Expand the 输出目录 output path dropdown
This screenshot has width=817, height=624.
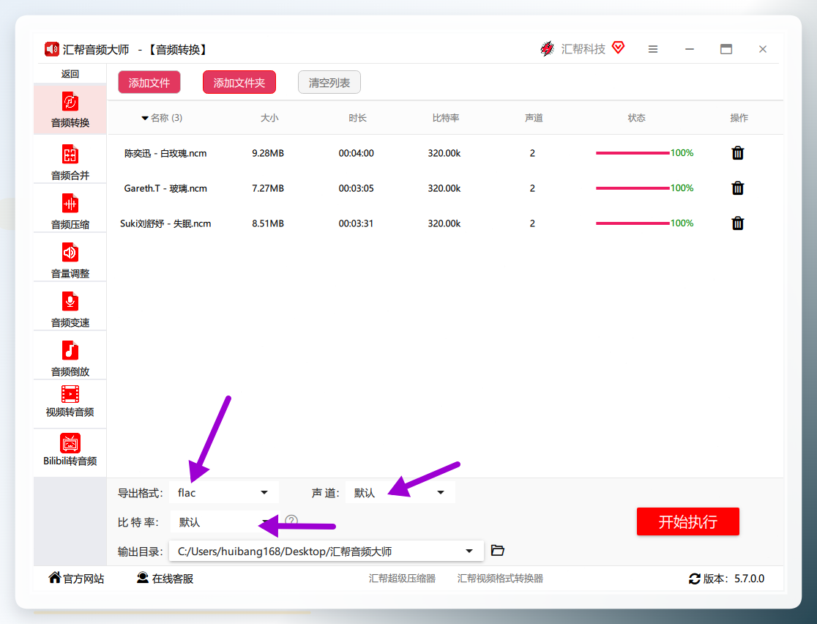coord(469,551)
